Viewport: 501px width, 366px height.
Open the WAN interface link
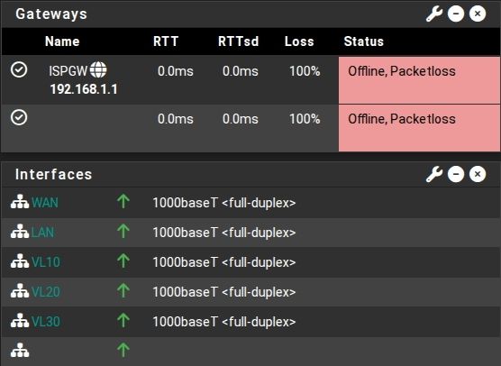45,203
